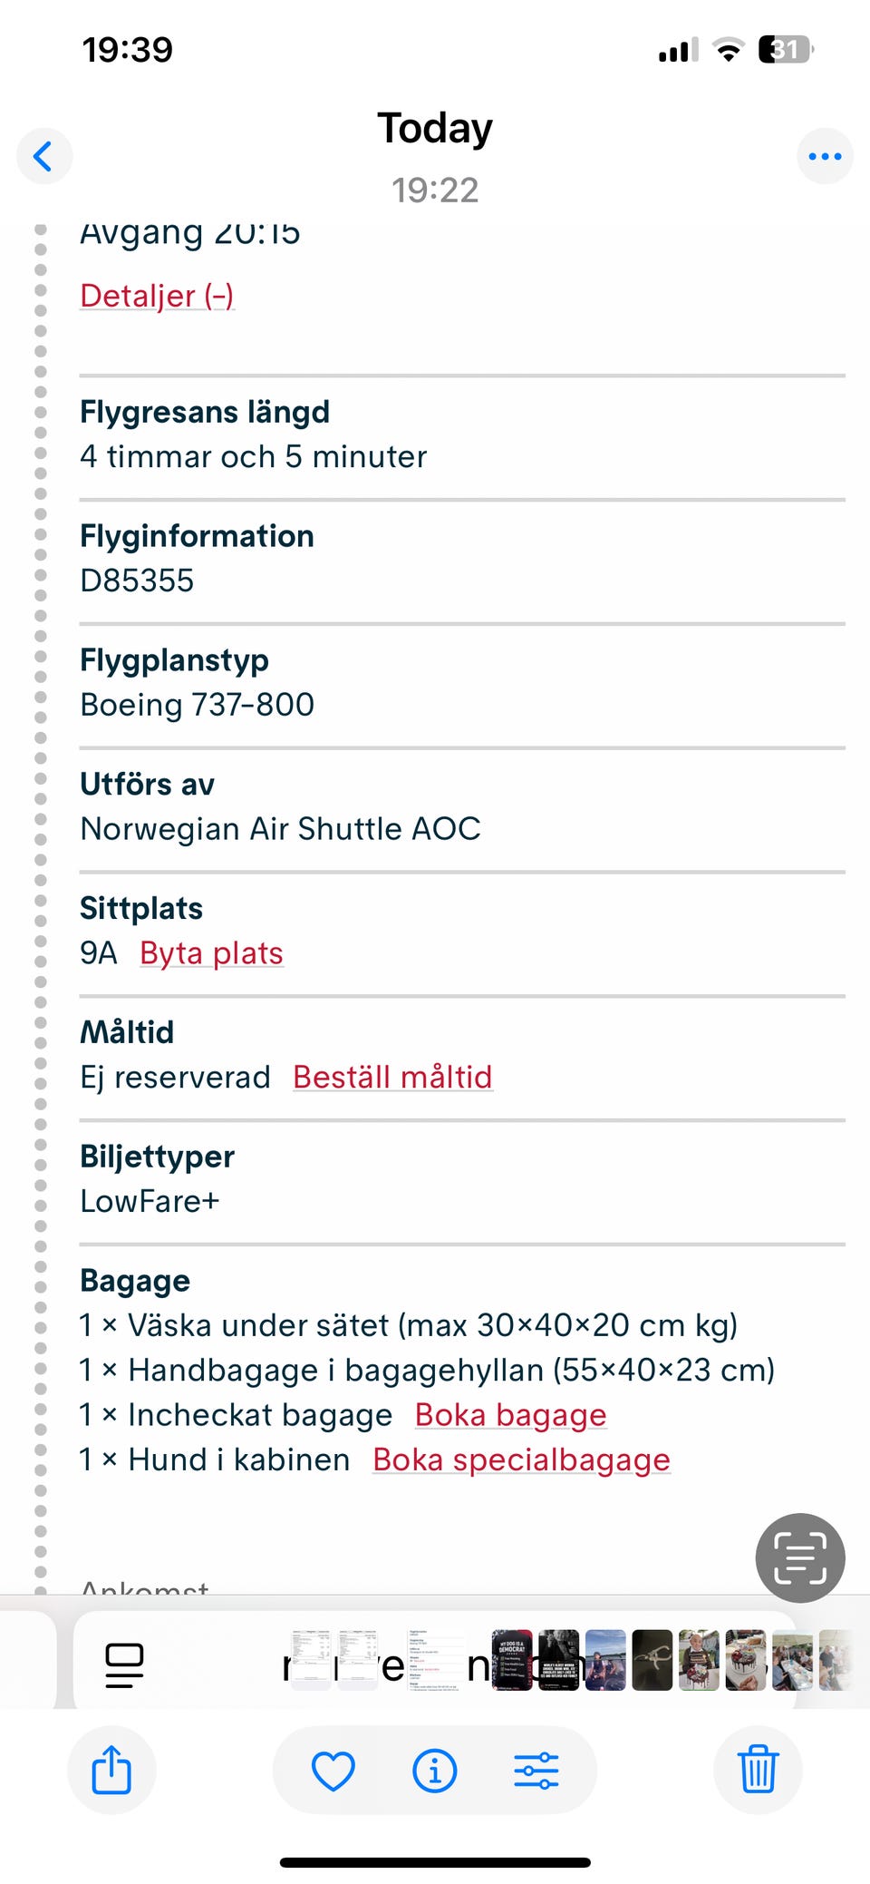Open the share sheet icon
The height and width of the screenshot is (1884, 870).
[x=111, y=1770]
